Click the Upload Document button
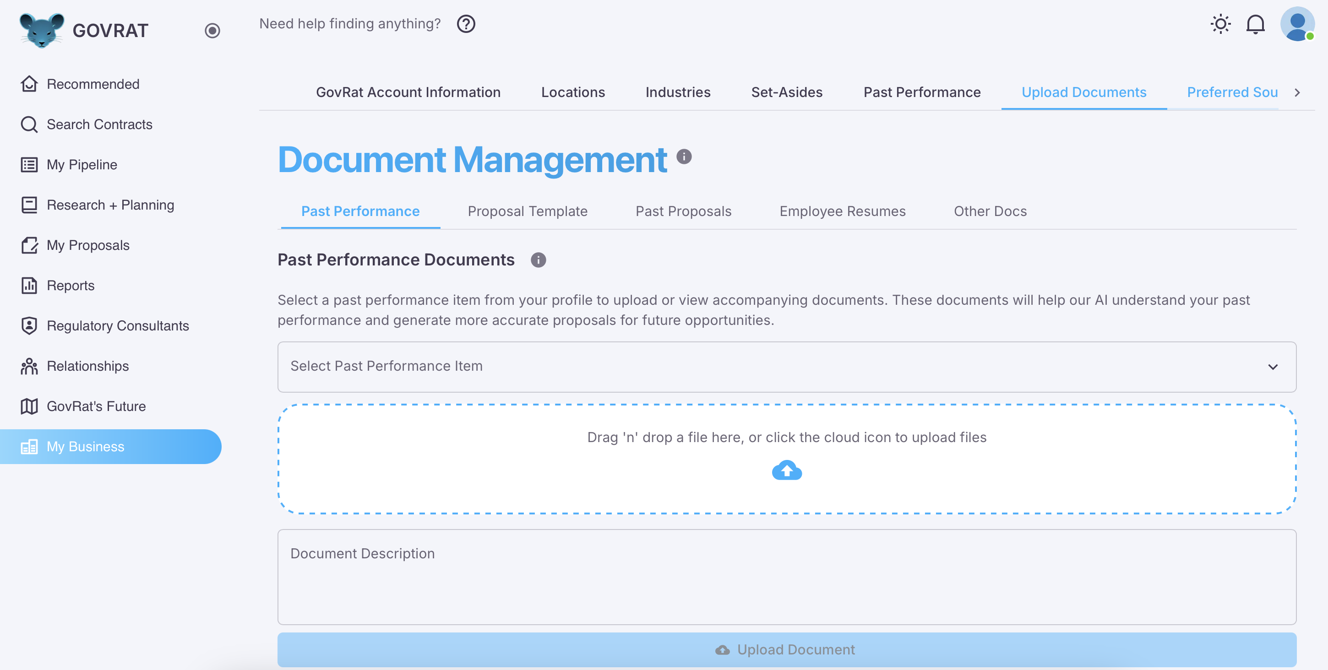This screenshot has width=1328, height=670. tap(787, 649)
